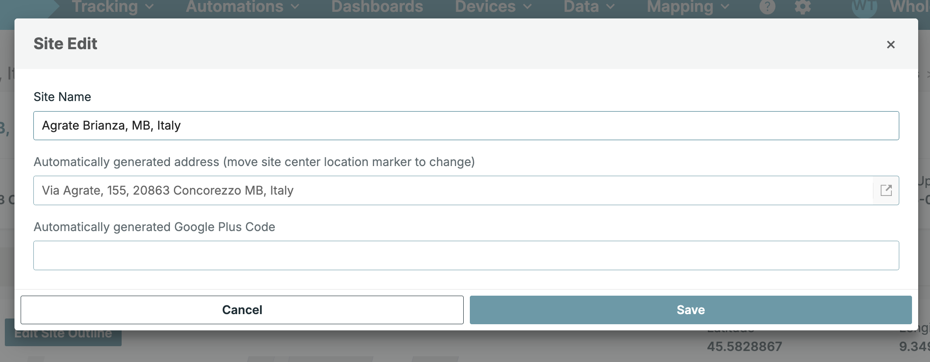Open the Data menu label
This screenshot has height=362, width=930.
tap(581, 7)
